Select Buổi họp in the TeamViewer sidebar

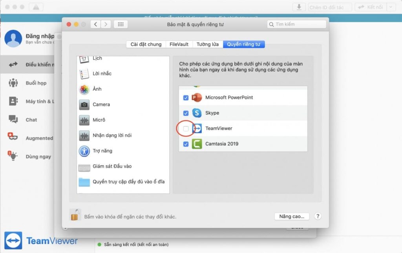(x=28, y=83)
